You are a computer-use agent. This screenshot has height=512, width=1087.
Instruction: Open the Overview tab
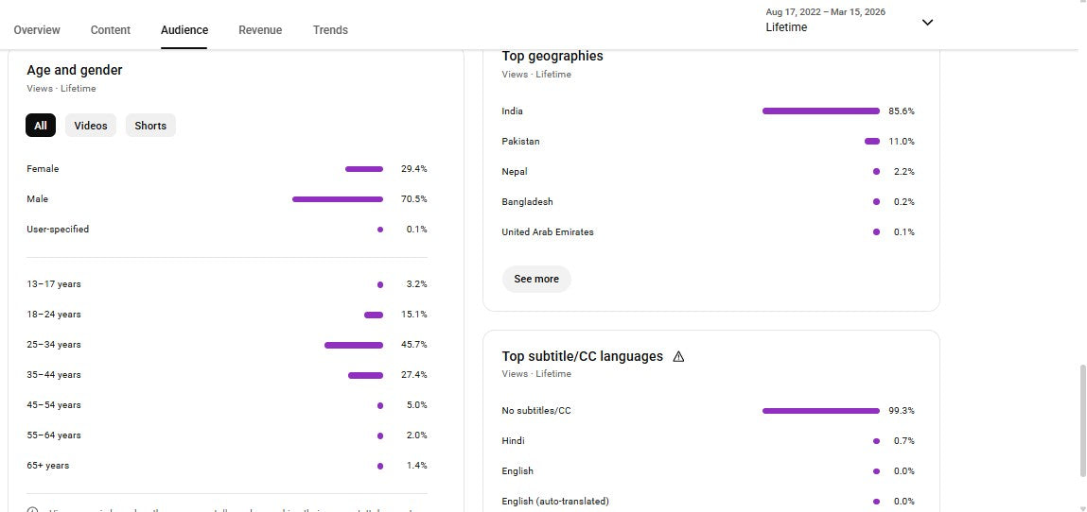coord(37,30)
